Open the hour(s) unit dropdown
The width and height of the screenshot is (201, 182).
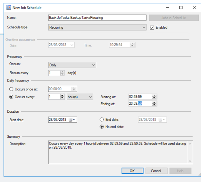coord(80,97)
